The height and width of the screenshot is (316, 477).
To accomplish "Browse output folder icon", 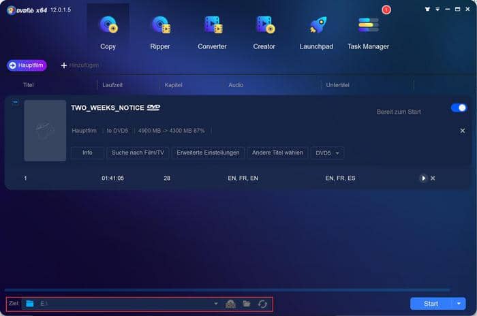I will click(247, 304).
